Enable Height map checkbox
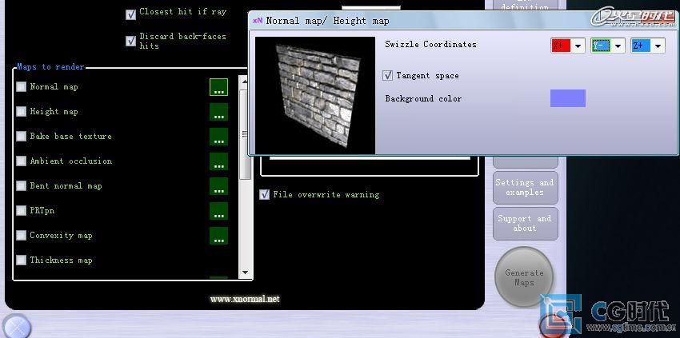The height and width of the screenshot is (338, 680). pyautogui.click(x=22, y=111)
